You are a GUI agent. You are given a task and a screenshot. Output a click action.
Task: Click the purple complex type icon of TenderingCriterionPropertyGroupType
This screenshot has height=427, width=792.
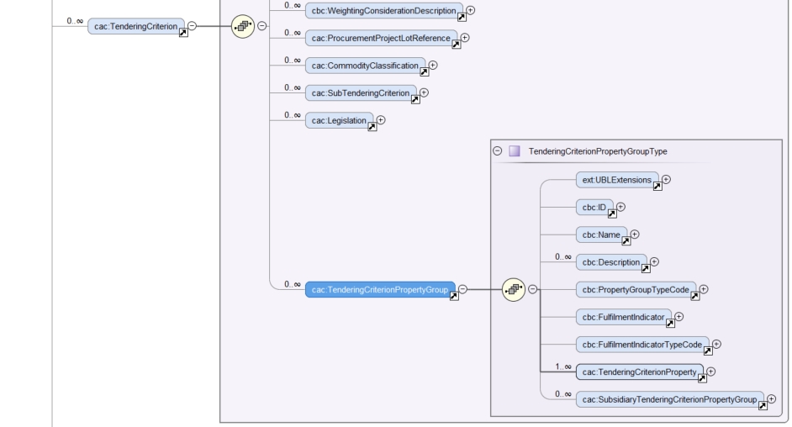(515, 151)
